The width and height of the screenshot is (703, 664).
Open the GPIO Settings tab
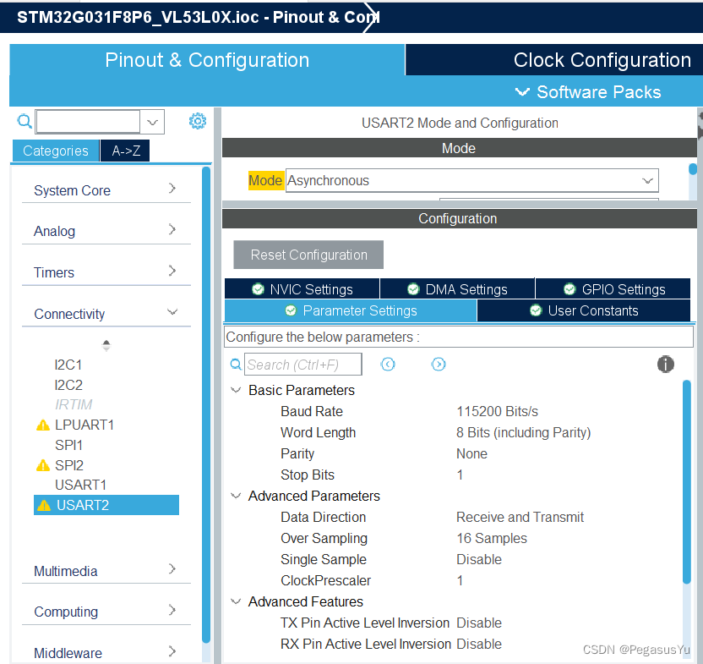pyautogui.click(x=613, y=289)
